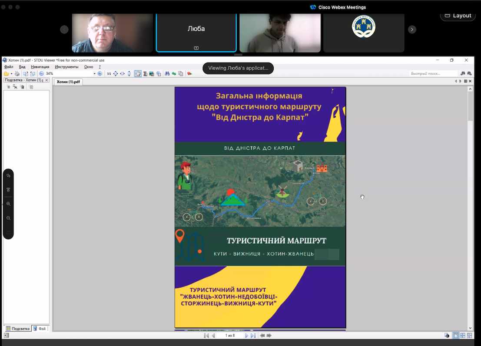Show next participants with right arrow

tap(412, 30)
